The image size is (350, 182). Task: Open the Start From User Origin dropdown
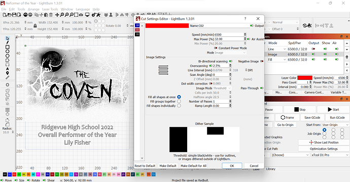[335, 125]
